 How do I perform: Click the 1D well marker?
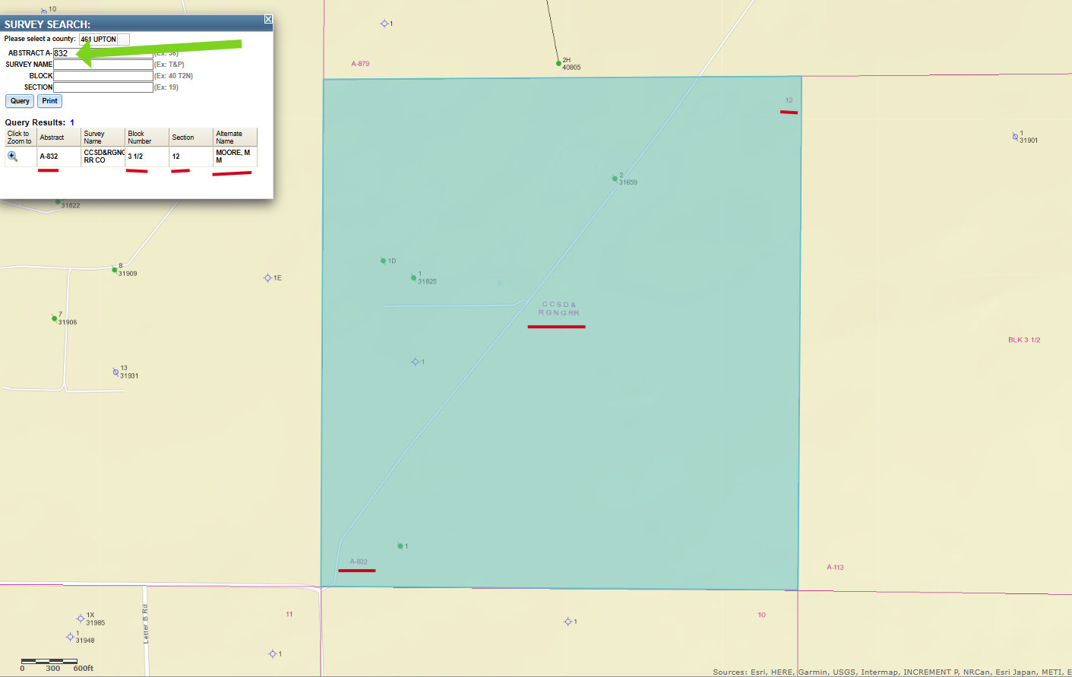coord(383,261)
